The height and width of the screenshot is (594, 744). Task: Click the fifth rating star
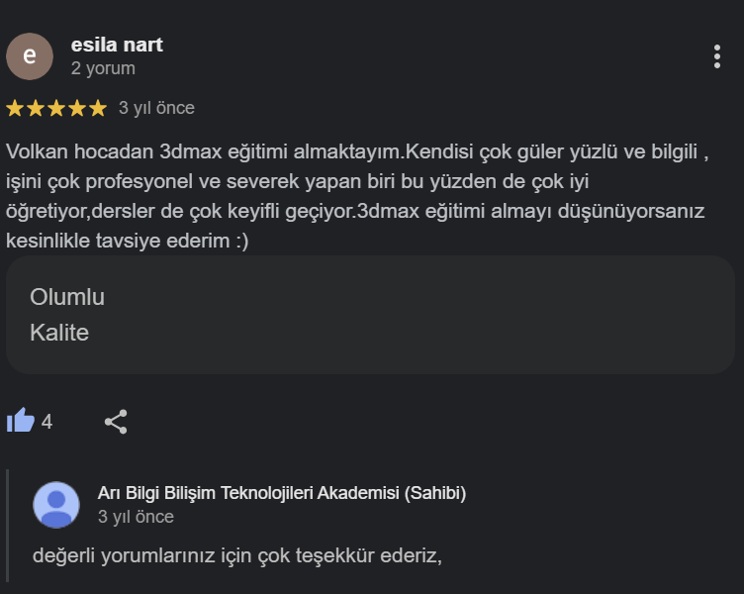click(97, 108)
